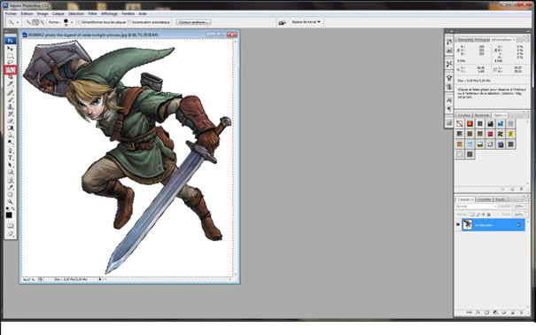Screen dimensions: 536x335
Task: Open the Filtre menu
Action: [92, 13]
